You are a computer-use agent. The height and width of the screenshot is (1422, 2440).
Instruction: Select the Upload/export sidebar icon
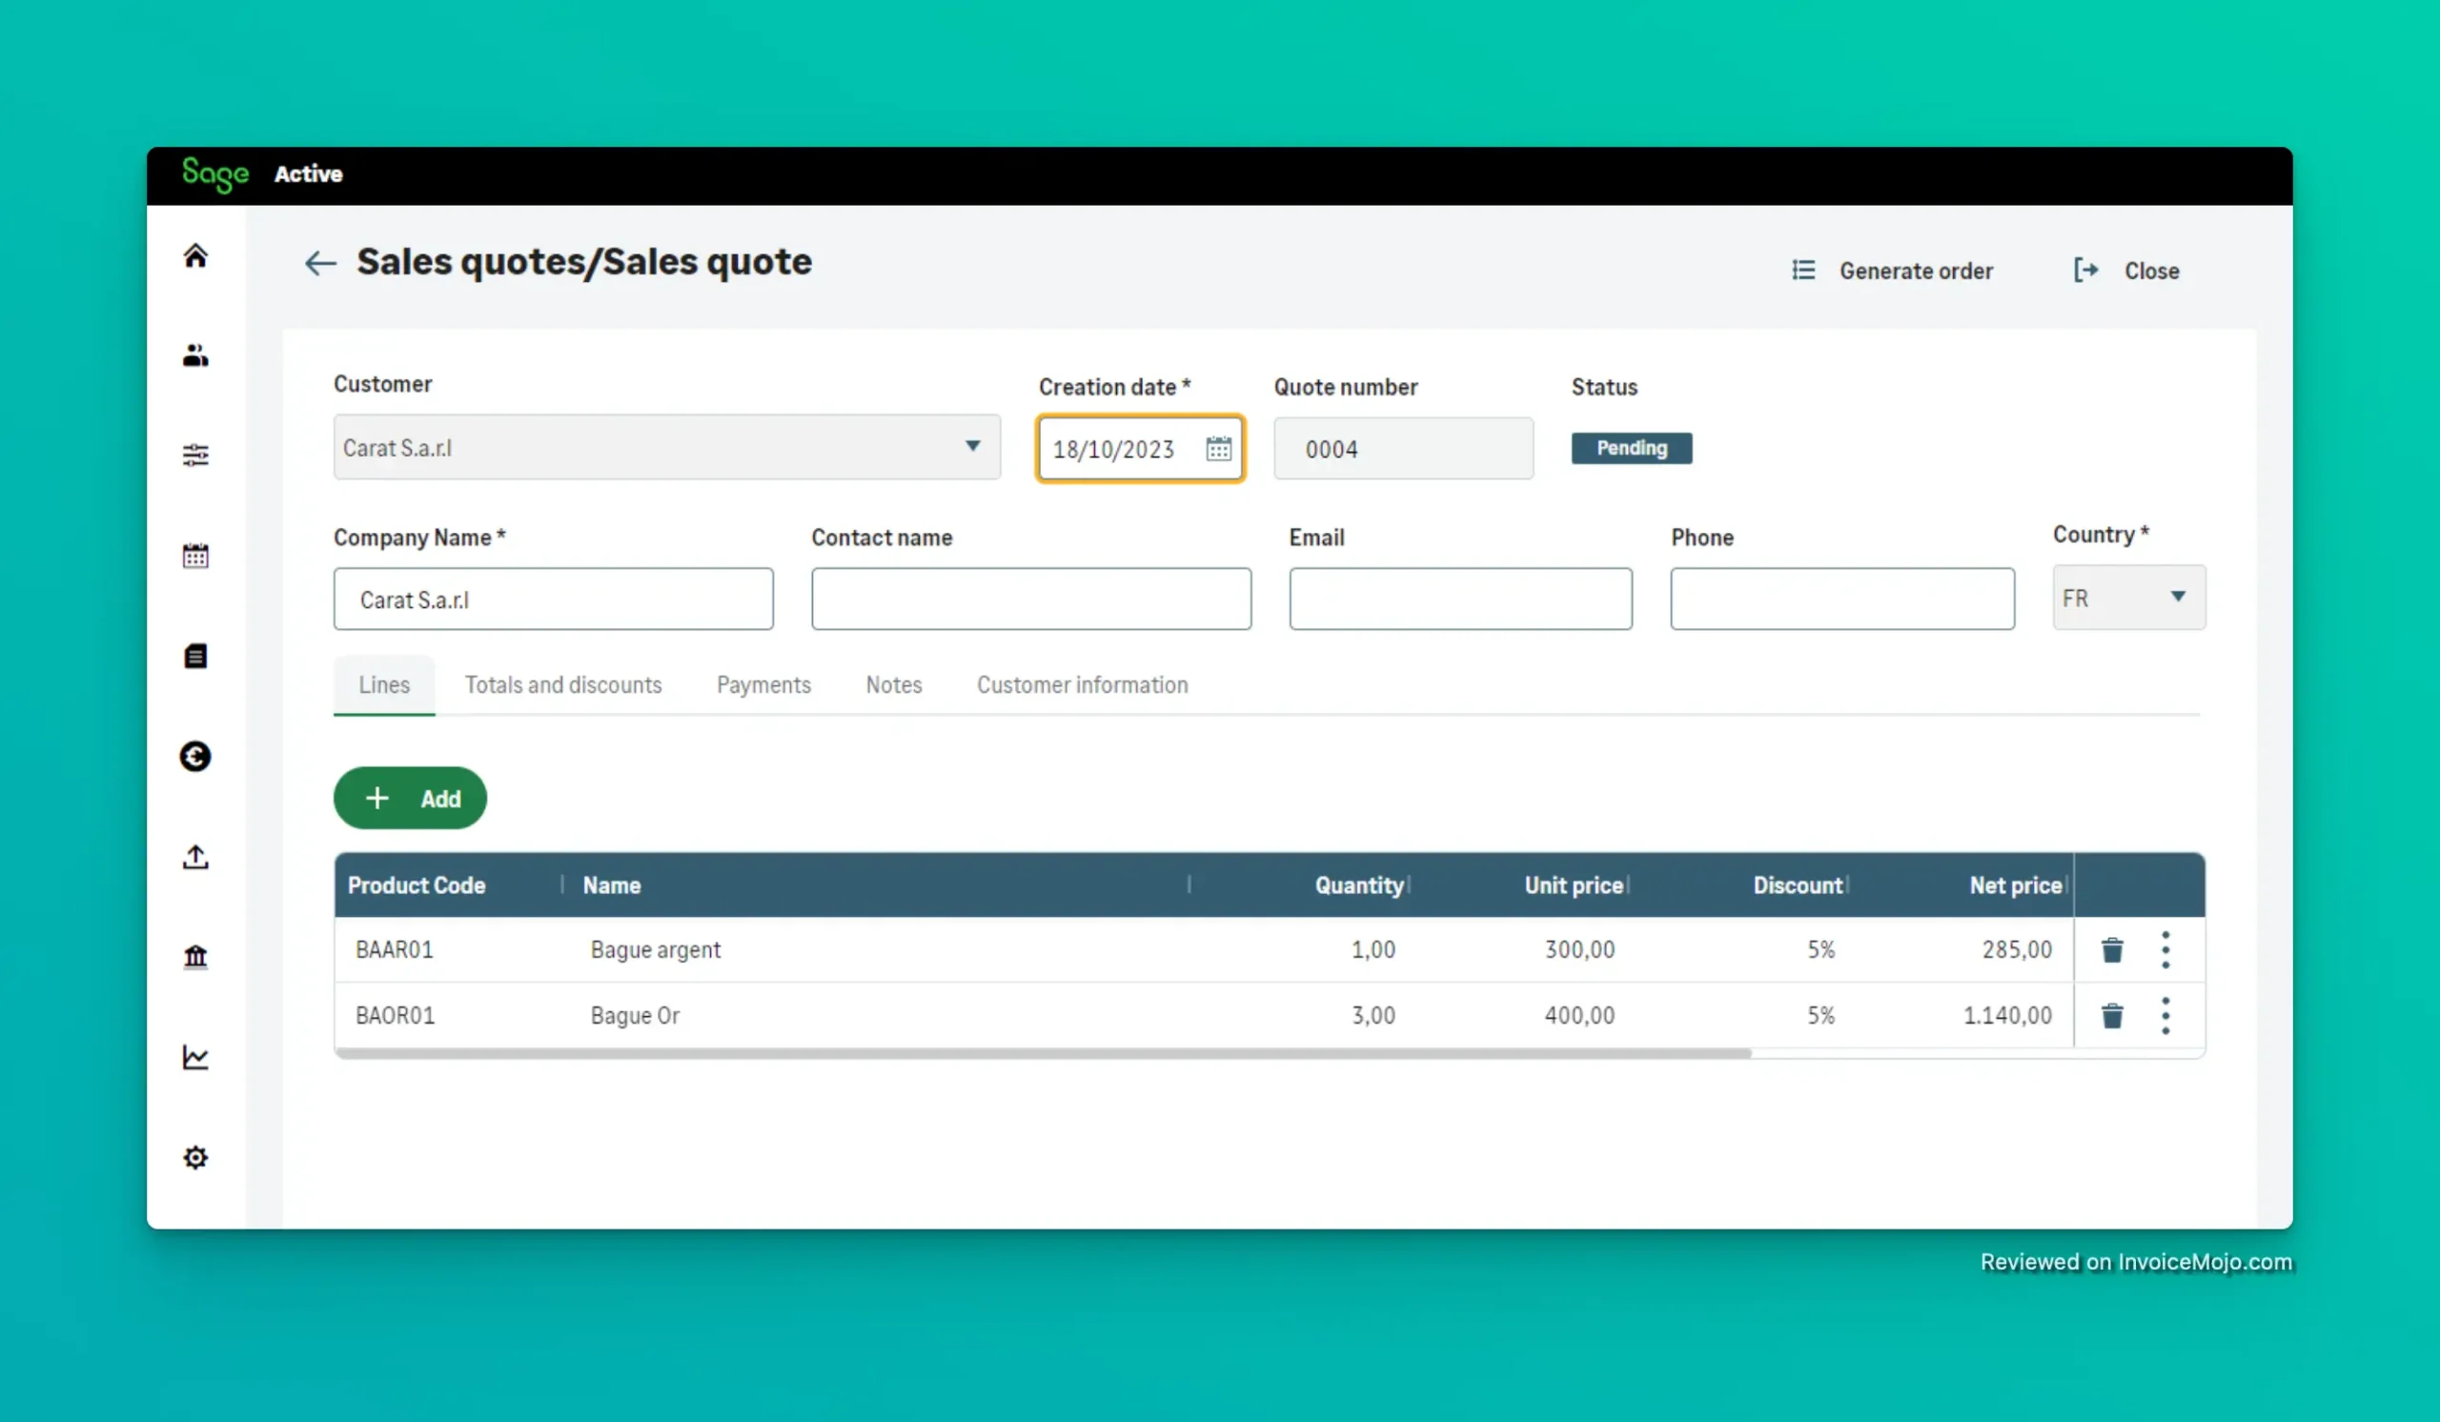tap(195, 858)
